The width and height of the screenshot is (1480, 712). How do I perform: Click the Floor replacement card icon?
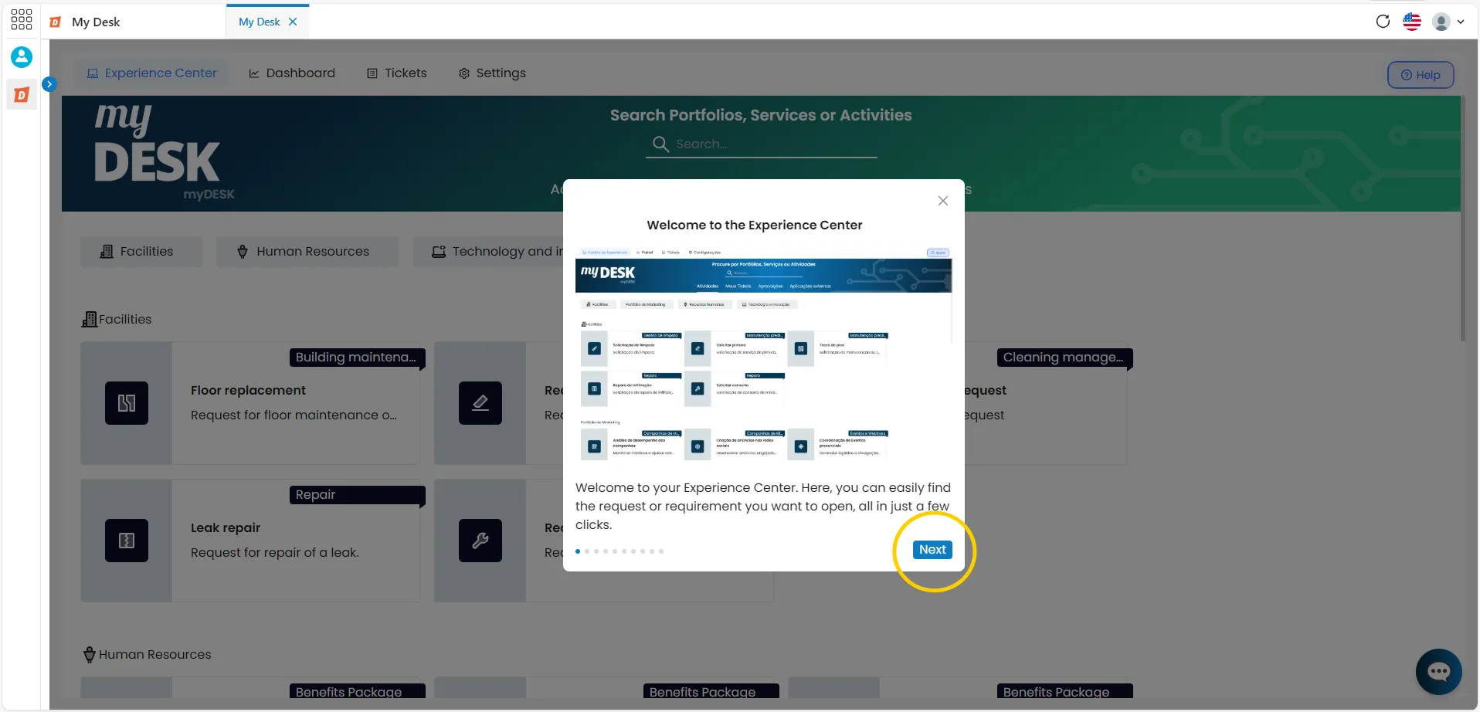click(x=127, y=403)
